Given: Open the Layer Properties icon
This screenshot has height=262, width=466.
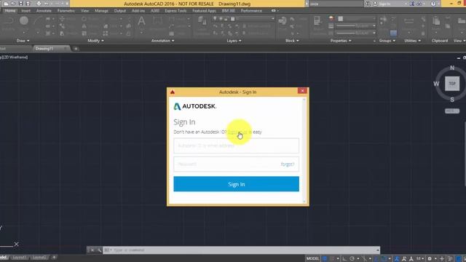Looking at the screenshot, I should tap(202, 21).
